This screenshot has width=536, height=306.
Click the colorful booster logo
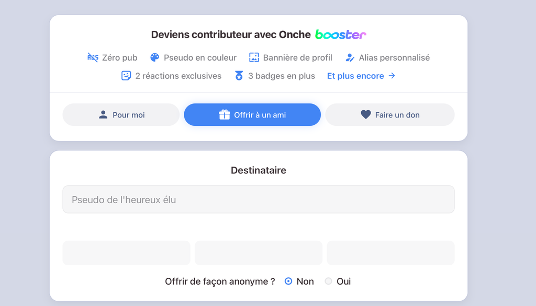pyautogui.click(x=340, y=34)
